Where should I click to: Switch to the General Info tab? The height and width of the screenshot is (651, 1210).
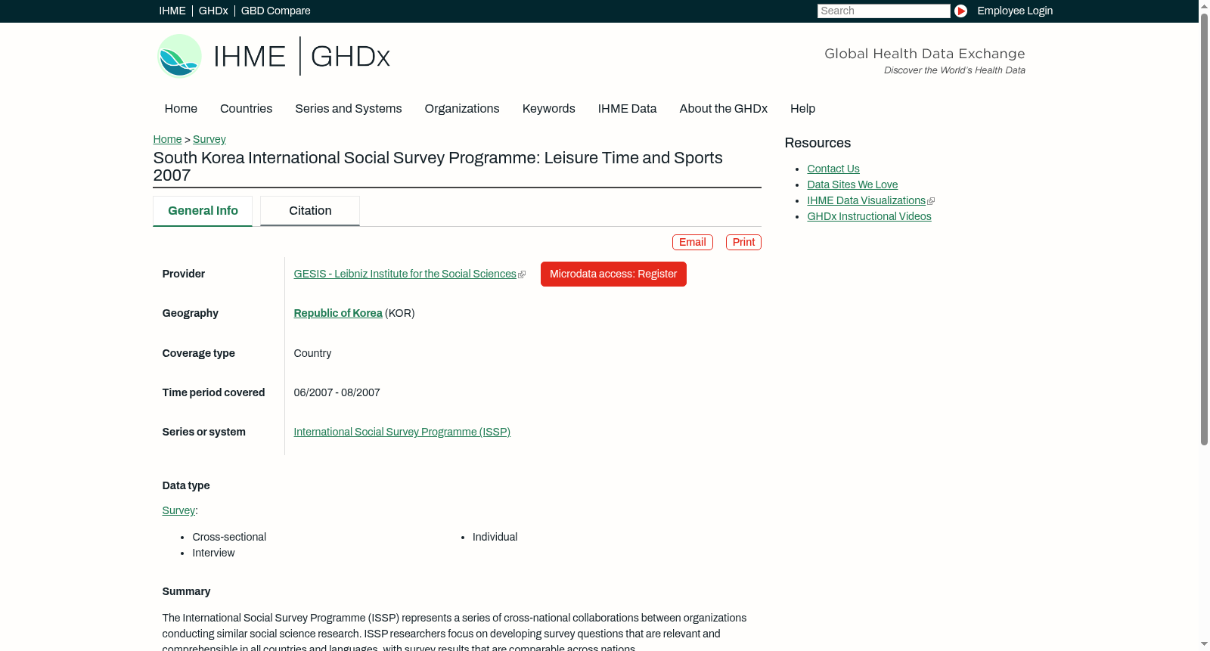click(203, 211)
